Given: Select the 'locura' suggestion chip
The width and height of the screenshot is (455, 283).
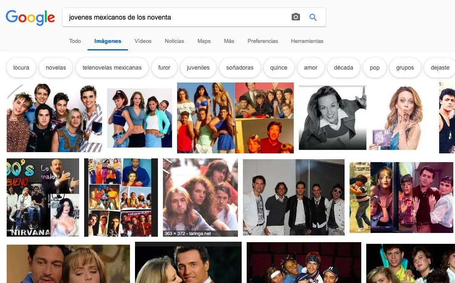Looking at the screenshot, I should [x=21, y=68].
